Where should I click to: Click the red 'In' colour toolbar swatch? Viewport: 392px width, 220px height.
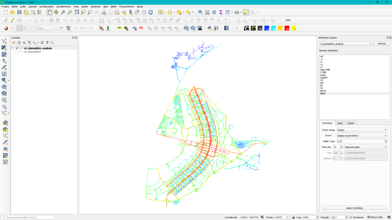coord(287,28)
